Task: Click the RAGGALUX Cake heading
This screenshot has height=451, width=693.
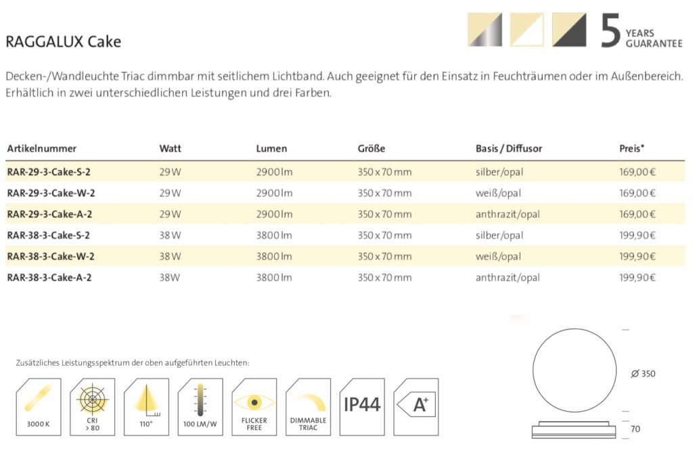Action: (63, 41)
